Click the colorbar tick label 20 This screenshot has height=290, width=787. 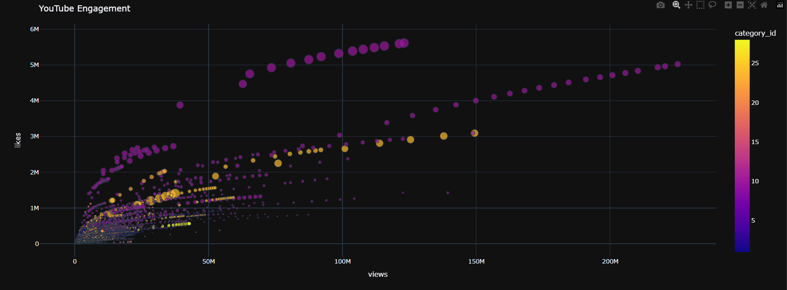755,103
